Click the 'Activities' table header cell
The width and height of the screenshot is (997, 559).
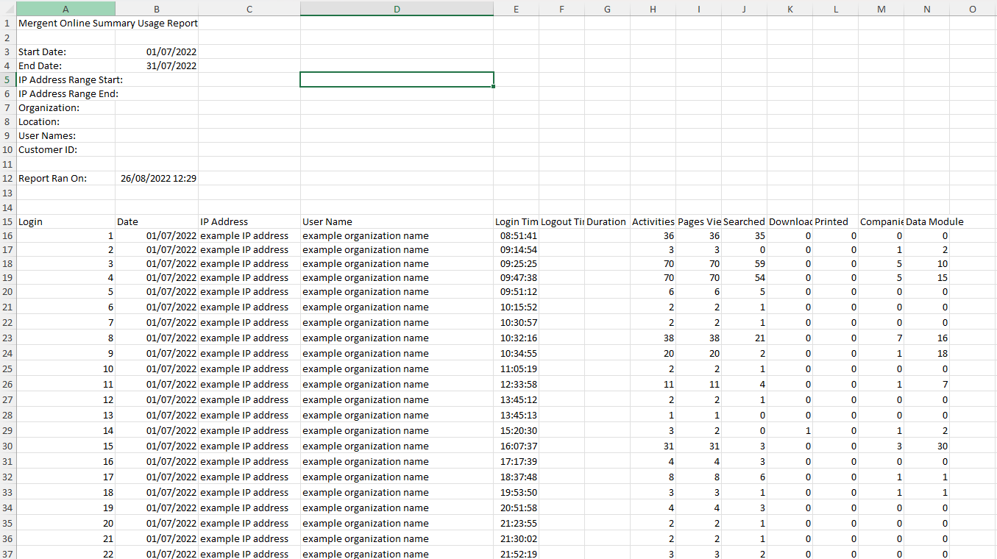[x=653, y=221]
